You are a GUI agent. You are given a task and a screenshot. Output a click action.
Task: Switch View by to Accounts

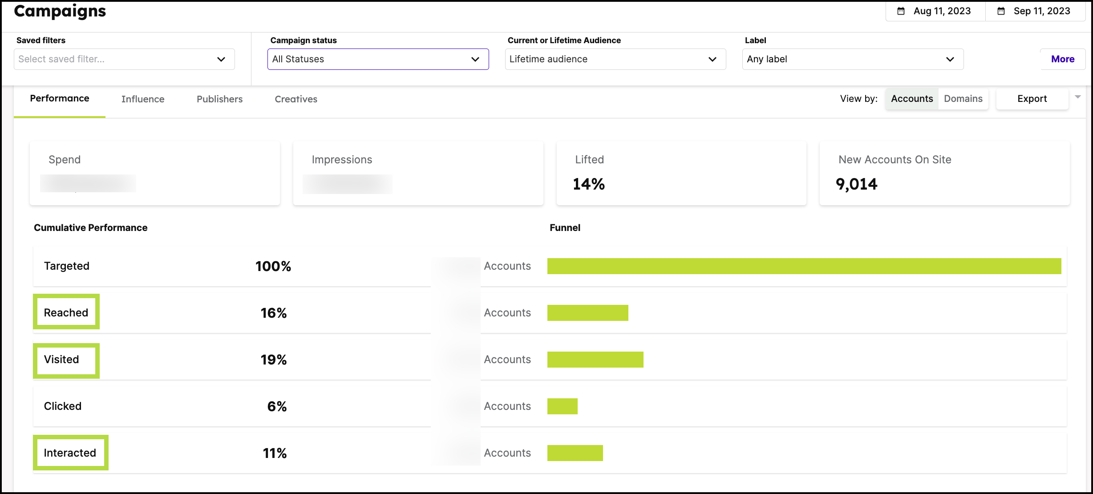(911, 98)
